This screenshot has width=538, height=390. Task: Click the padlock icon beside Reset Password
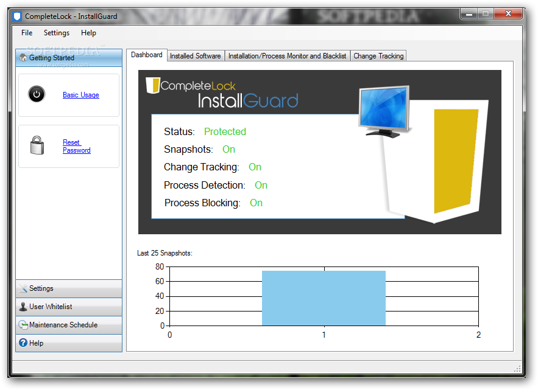point(37,145)
